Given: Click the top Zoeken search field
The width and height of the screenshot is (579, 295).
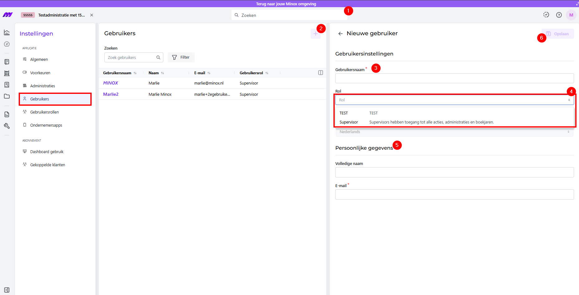Looking at the screenshot, I should 289,15.
